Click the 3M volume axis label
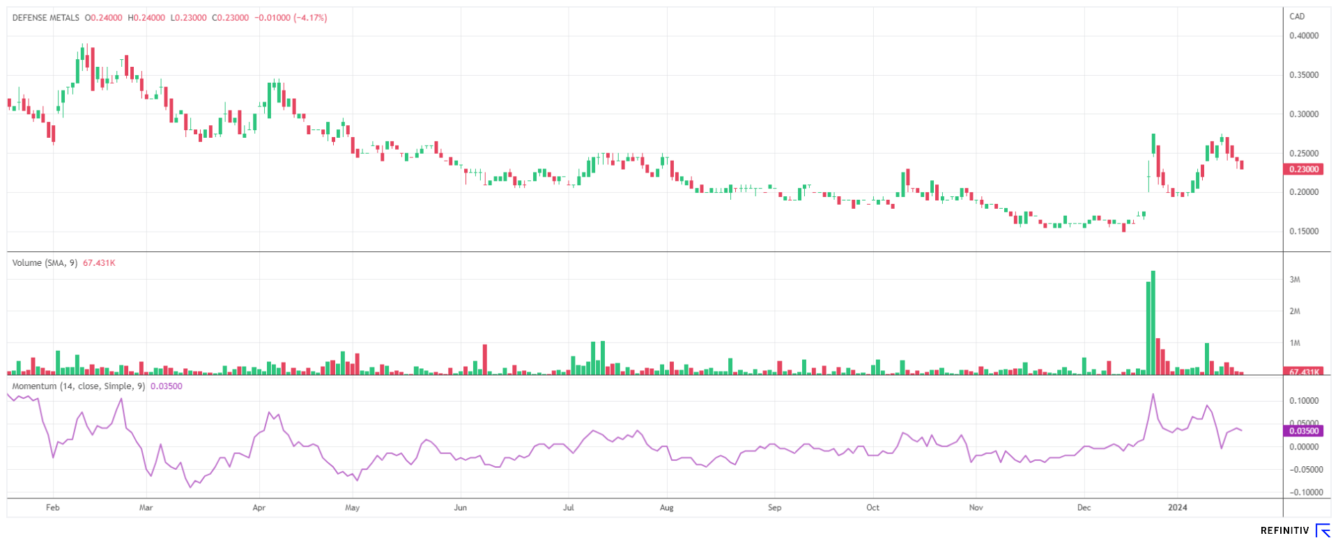Screen dimensions: 1338x538 (1295, 280)
